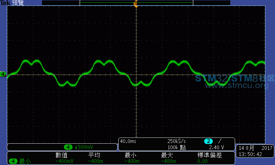Click the time readout 13:50:42
275x165 pixels.
pos(250,154)
